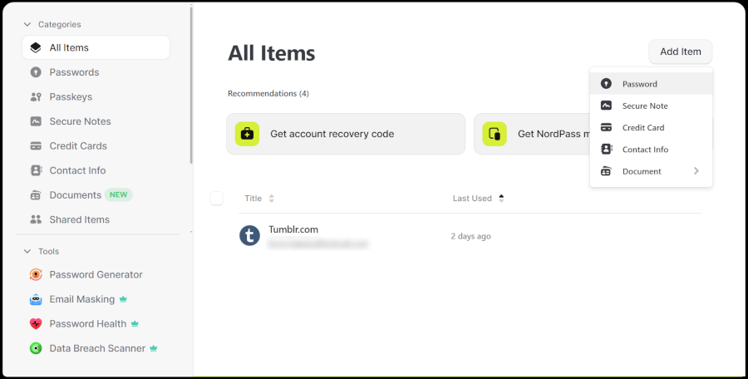Click the Password Generator icon in Tools
Screen dimensions: 748x379
[x=36, y=275]
